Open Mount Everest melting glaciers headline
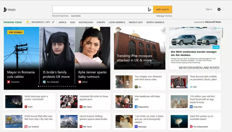Viewport: 232px width, 132px height. tap(93, 118)
